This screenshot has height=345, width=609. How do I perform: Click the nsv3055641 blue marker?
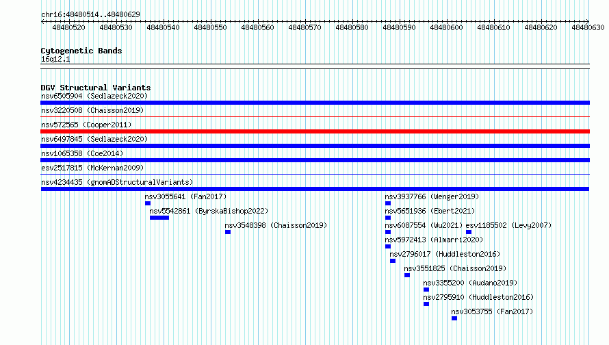(x=148, y=203)
